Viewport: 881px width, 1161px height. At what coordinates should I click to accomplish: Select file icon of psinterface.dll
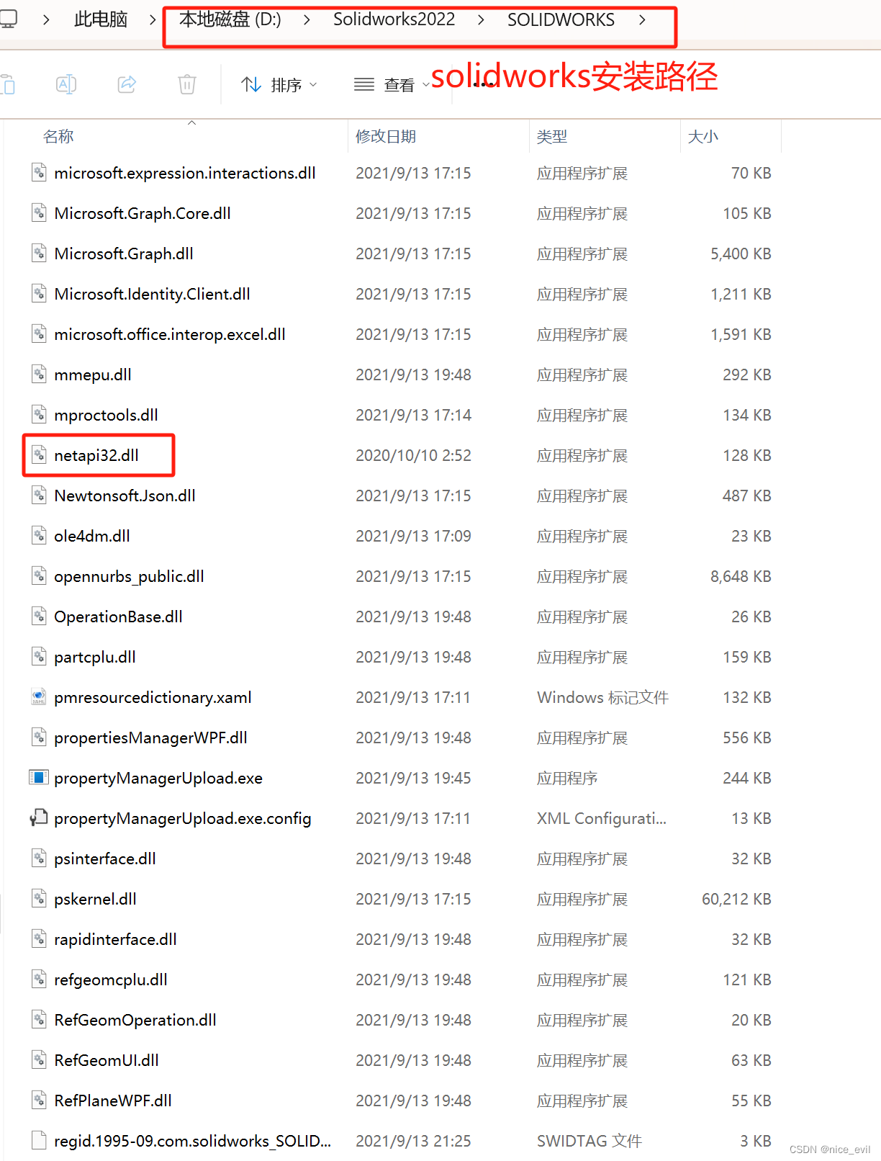click(39, 859)
